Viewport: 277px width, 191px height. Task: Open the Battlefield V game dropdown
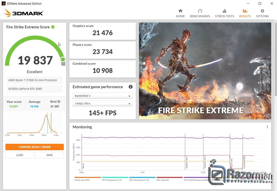click(103, 96)
